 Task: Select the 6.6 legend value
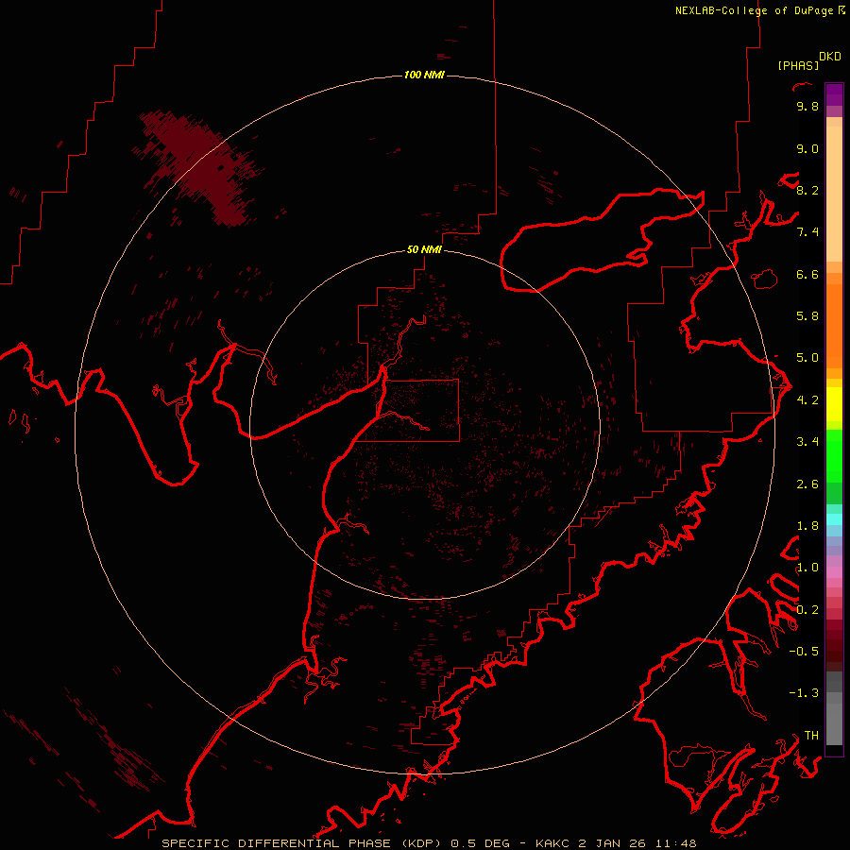coord(807,274)
